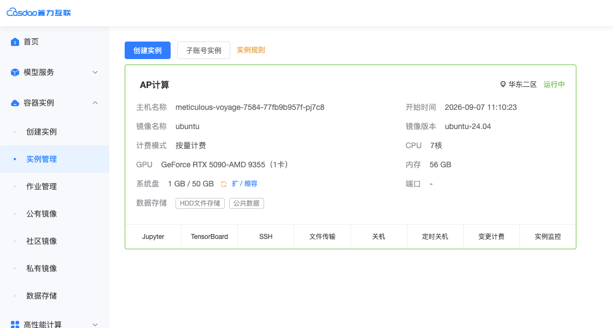Click the start time 2026-09-07 11:10:23
This screenshot has width=613, height=328.
[481, 107]
